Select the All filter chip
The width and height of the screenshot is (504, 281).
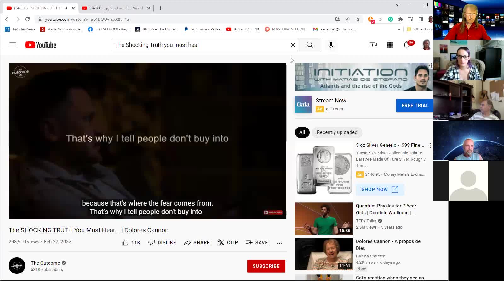coord(302,132)
